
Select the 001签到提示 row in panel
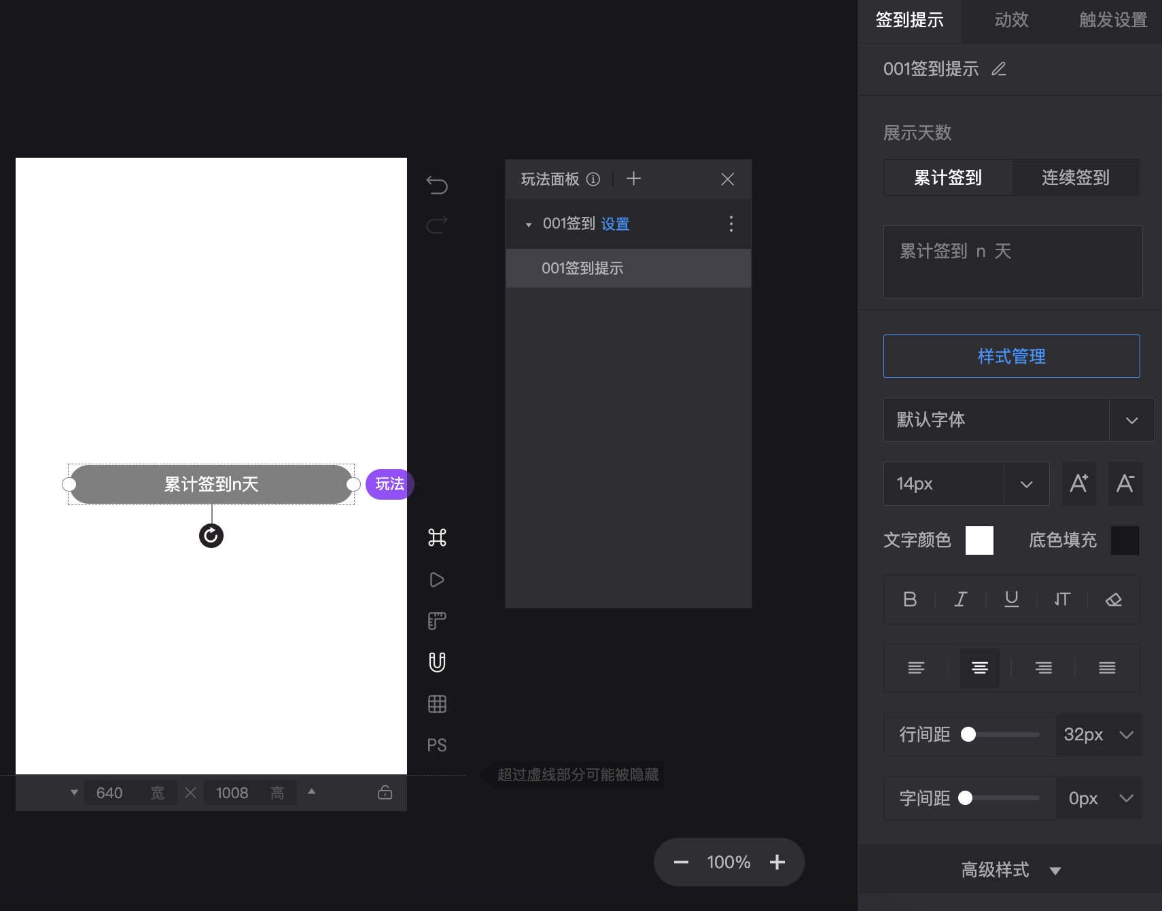click(629, 268)
